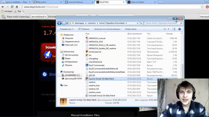Open английский language dropdown
The image size is (209, 117).
[x=39, y=17]
